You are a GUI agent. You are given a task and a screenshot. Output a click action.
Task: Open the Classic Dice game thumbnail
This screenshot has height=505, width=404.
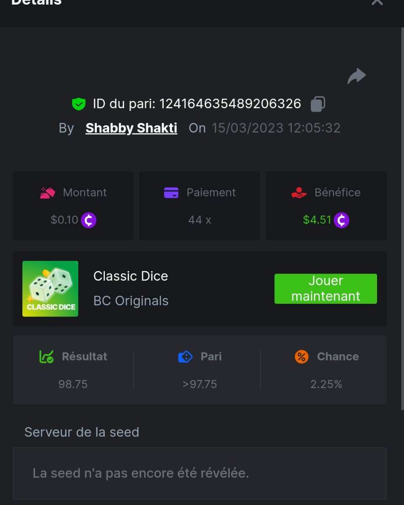pyautogui.click(x=50, y=289)
